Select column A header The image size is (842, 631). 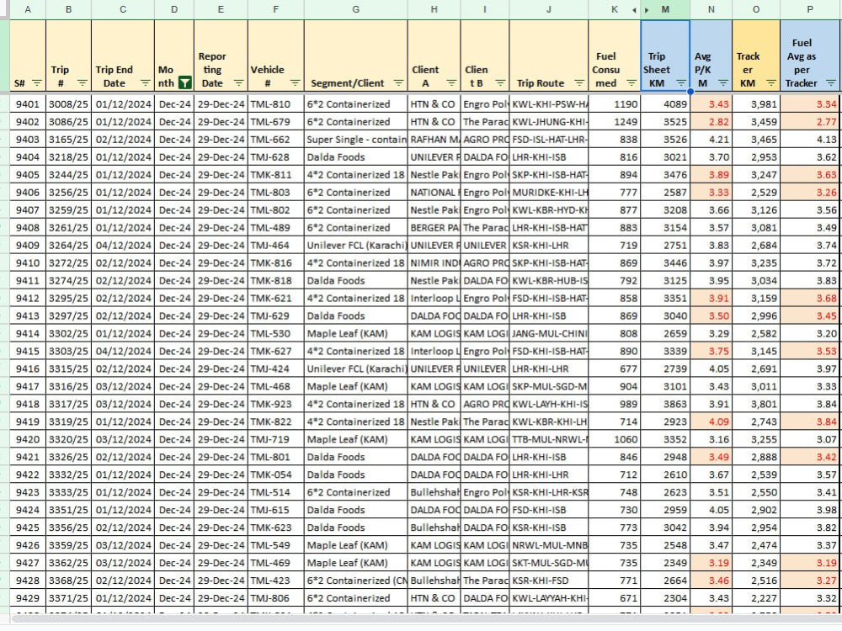click(x=28, y=9)
